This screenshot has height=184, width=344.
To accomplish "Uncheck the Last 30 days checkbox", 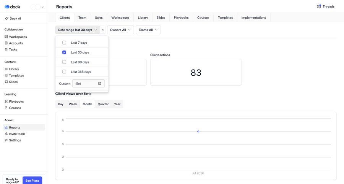I will click(64, 52).
